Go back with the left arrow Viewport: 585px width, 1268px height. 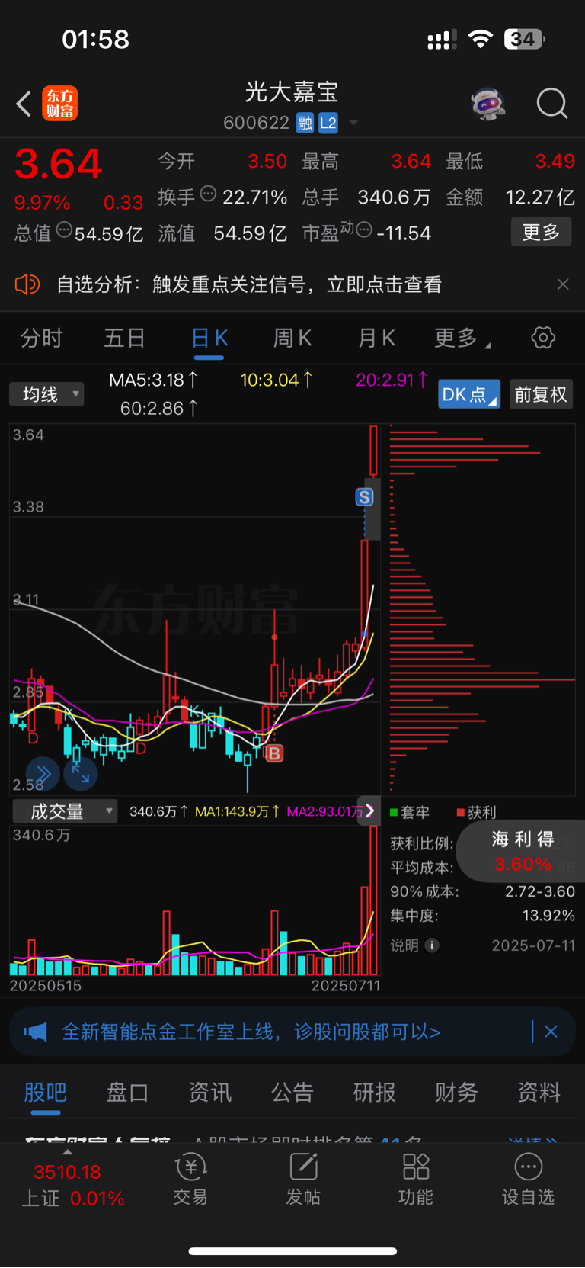tap(24, 104)
